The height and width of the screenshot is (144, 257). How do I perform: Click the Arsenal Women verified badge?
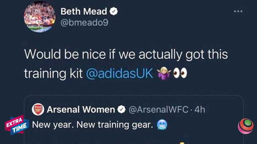pos(121,109)
